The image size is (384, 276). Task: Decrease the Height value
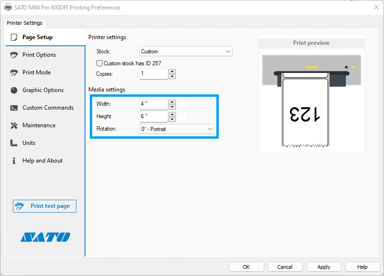coord(172,120)
